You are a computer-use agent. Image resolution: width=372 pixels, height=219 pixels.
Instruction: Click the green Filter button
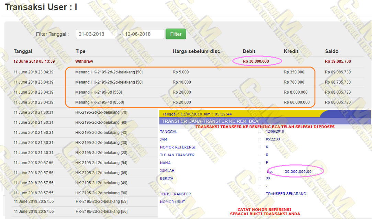tap(176, 34)
